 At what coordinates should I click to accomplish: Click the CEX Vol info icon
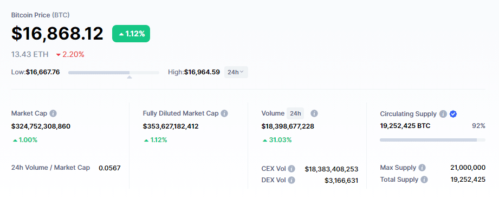(x=291, y=169)
